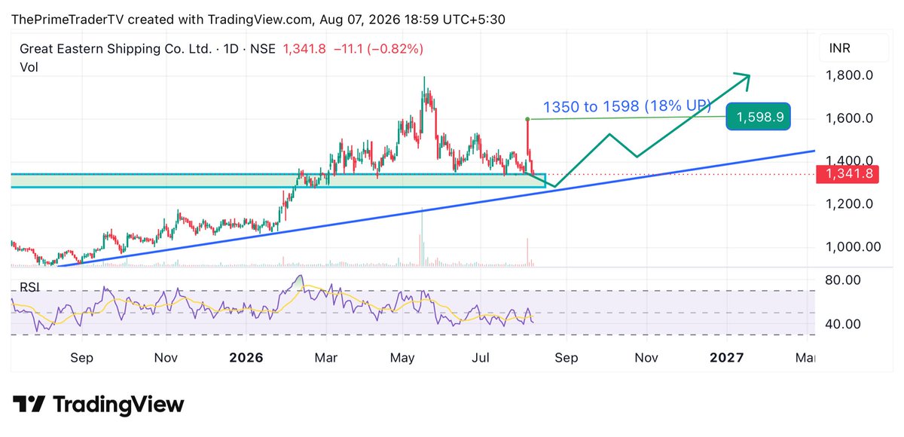Click the −11.1 (−0.82%) change value
Viewport: 904px width, 437px height.
pos(377,49)
